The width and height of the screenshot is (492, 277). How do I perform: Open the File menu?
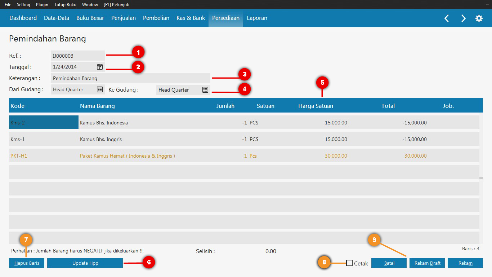[8, 5]
